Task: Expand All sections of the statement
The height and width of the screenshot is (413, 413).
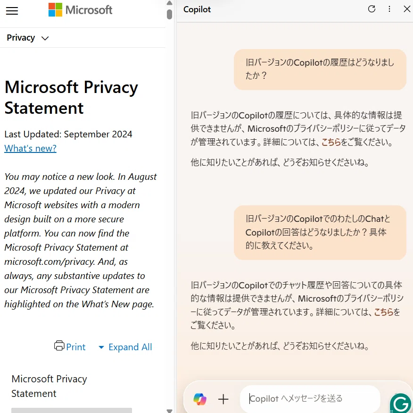Action: coord(125,347)
